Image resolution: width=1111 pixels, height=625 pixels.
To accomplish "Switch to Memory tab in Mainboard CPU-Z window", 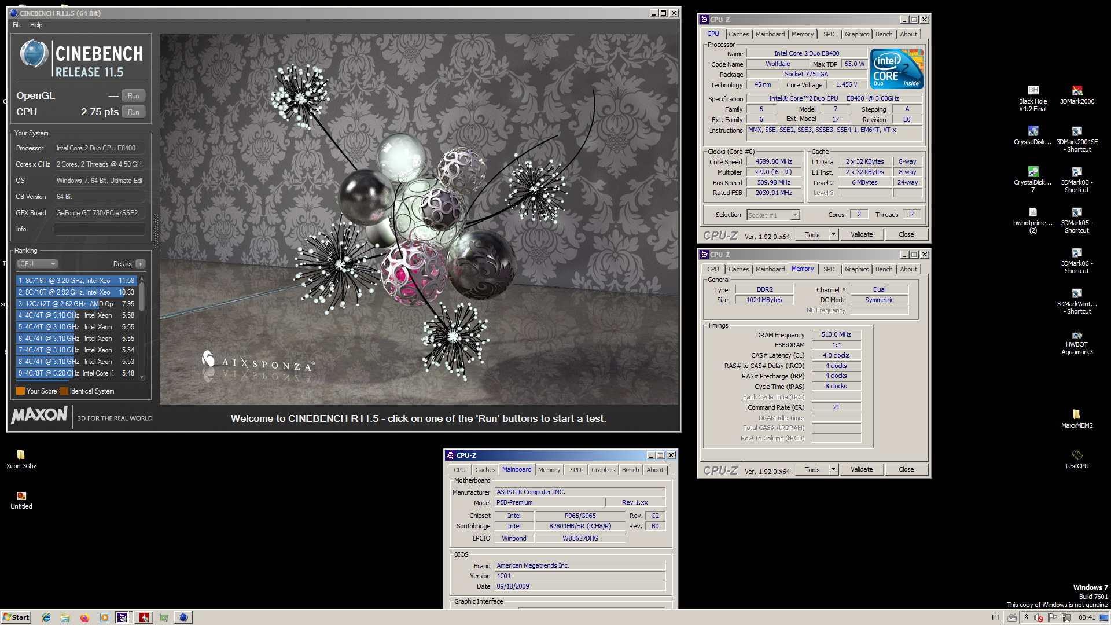I will (x=549, y=470).
